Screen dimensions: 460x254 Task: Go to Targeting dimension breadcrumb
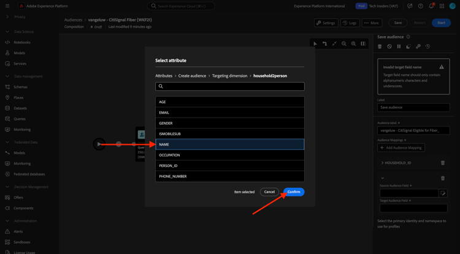(229, 76)
